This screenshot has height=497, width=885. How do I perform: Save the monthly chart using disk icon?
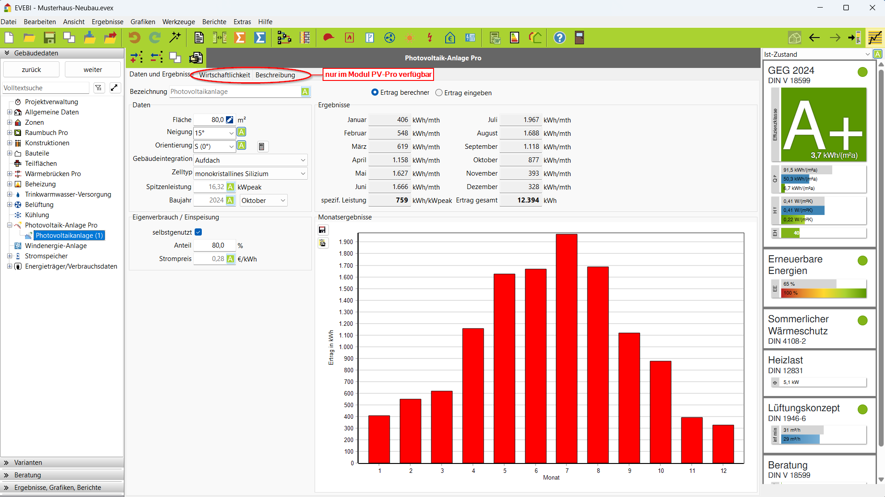click(322, 230)
